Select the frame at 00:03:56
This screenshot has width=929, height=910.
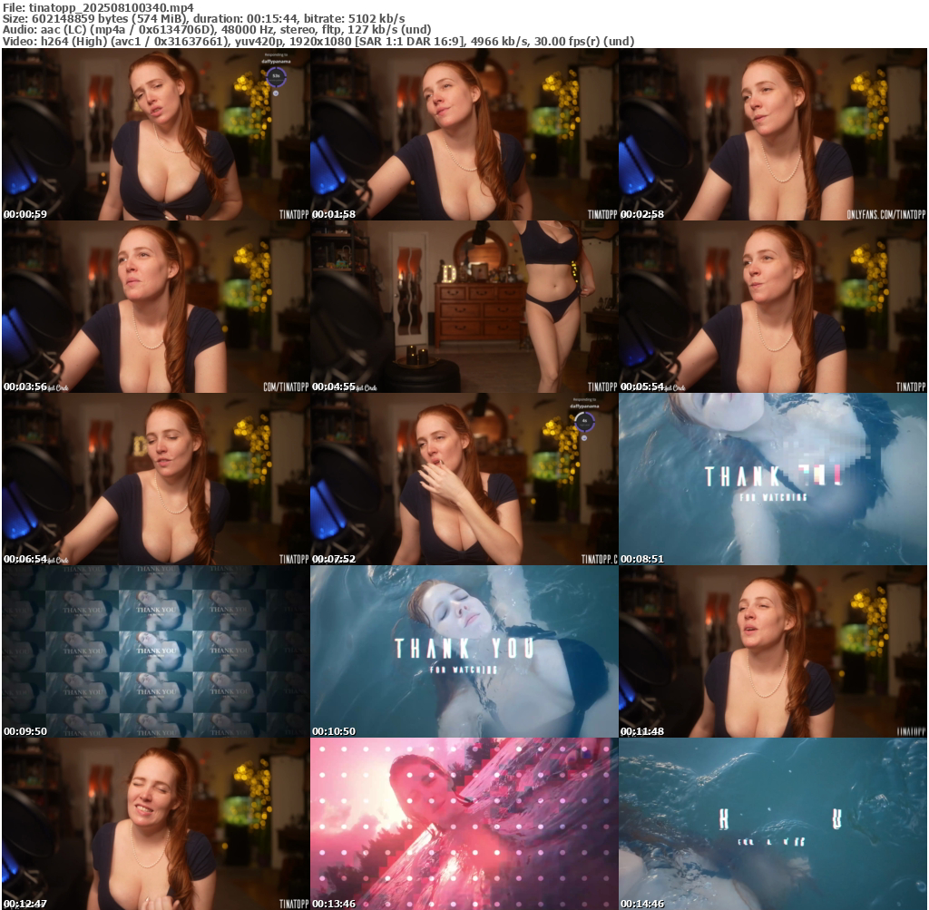(x=156, y=307)
